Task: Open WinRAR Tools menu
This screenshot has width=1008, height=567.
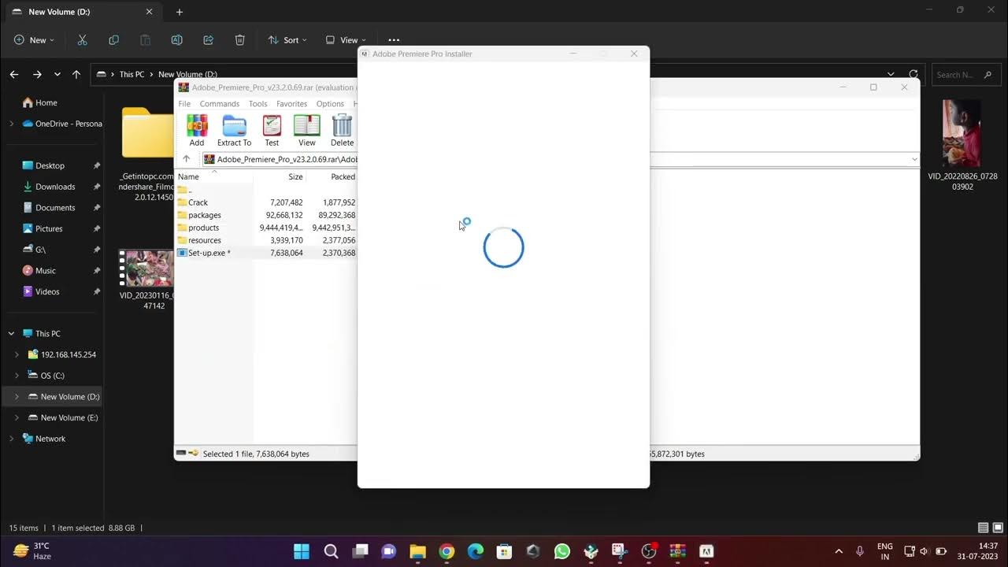Action: point(258,104)
